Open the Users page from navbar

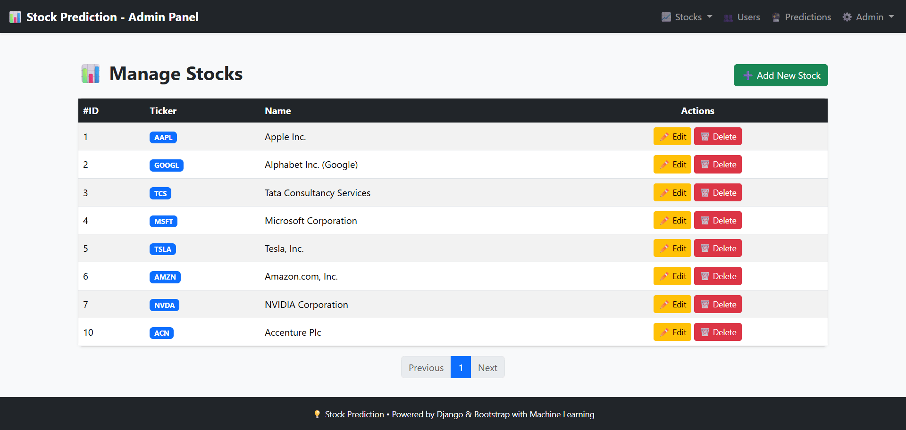point(748,17)
